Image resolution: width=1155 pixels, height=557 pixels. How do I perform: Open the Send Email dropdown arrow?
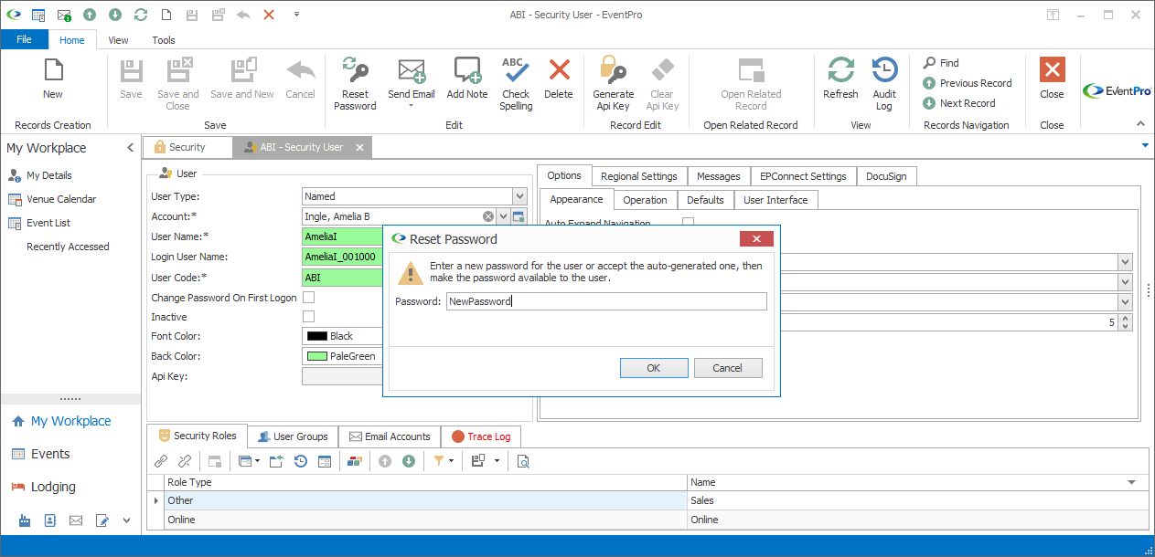pos(412,106)
